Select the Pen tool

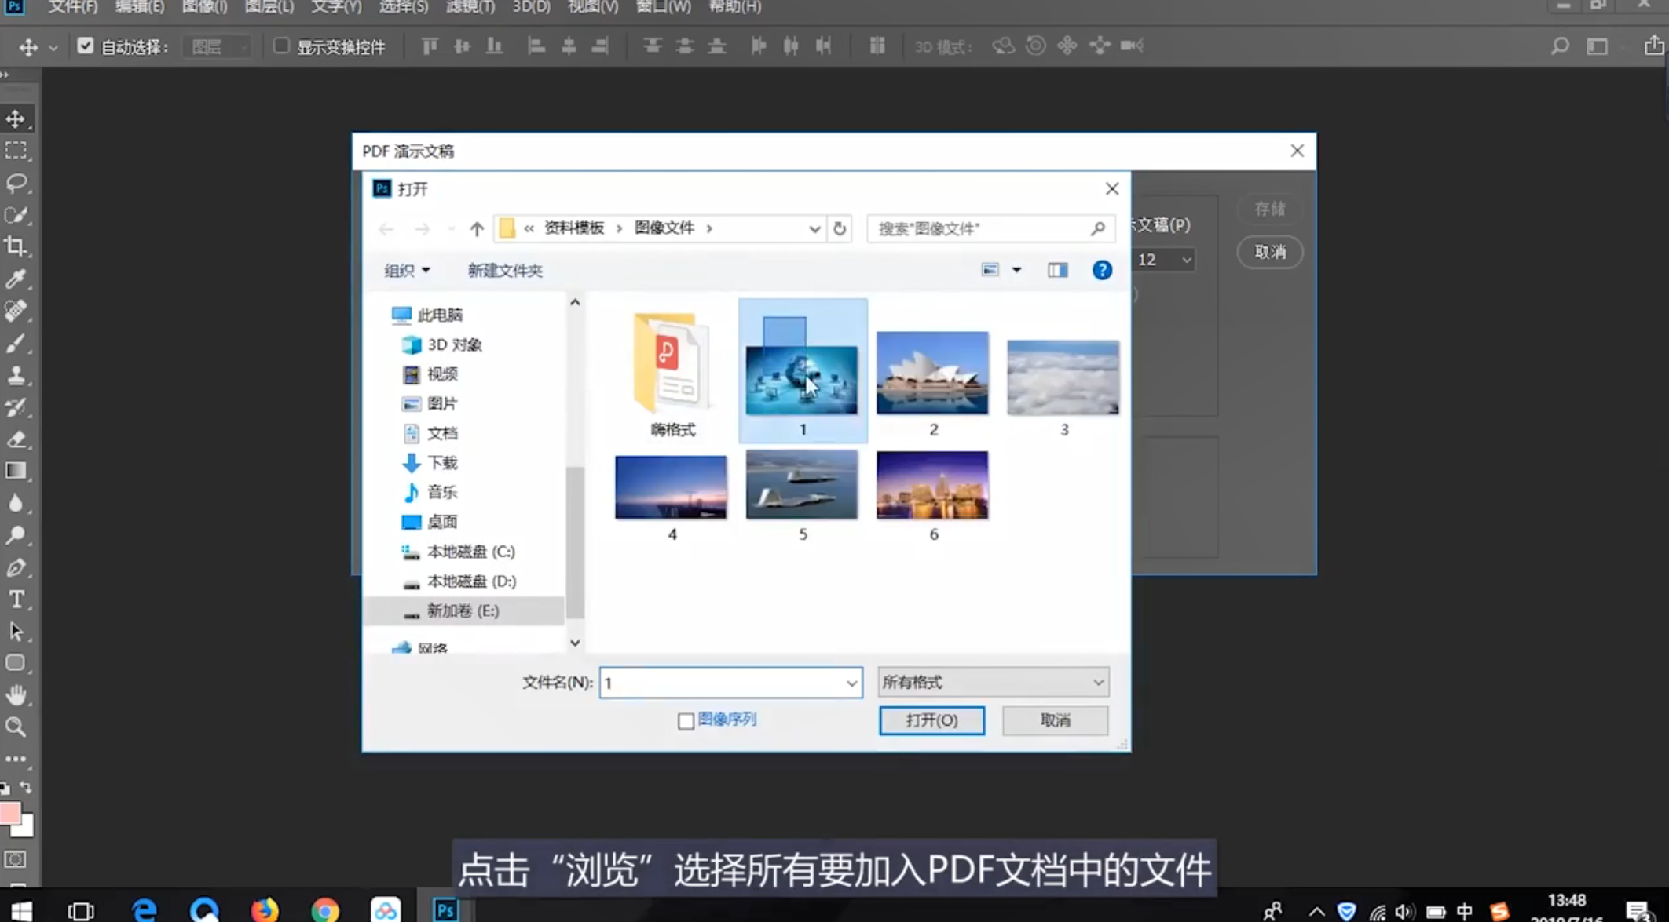16,567
